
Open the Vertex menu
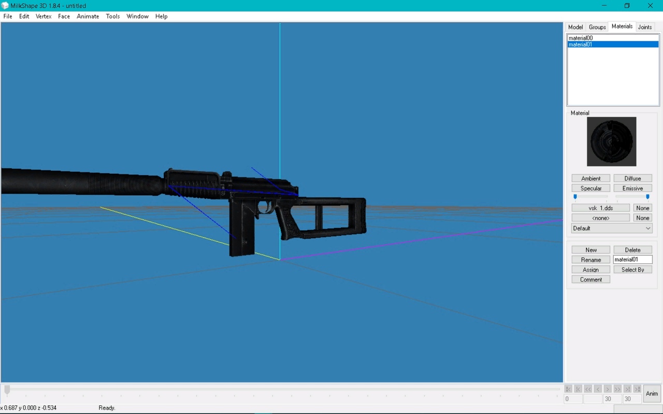pos(44,16)
